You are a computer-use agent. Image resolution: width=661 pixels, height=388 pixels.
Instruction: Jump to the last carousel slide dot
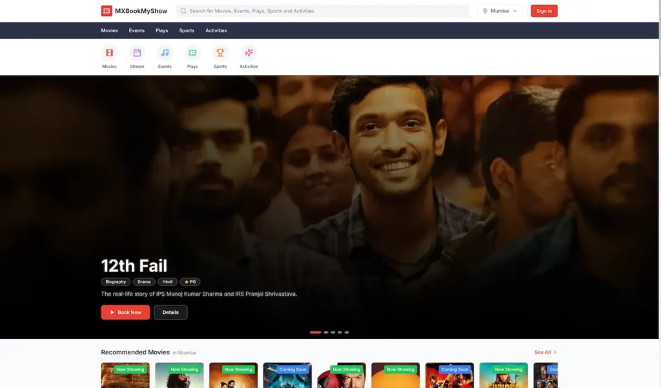click(347, 332)
